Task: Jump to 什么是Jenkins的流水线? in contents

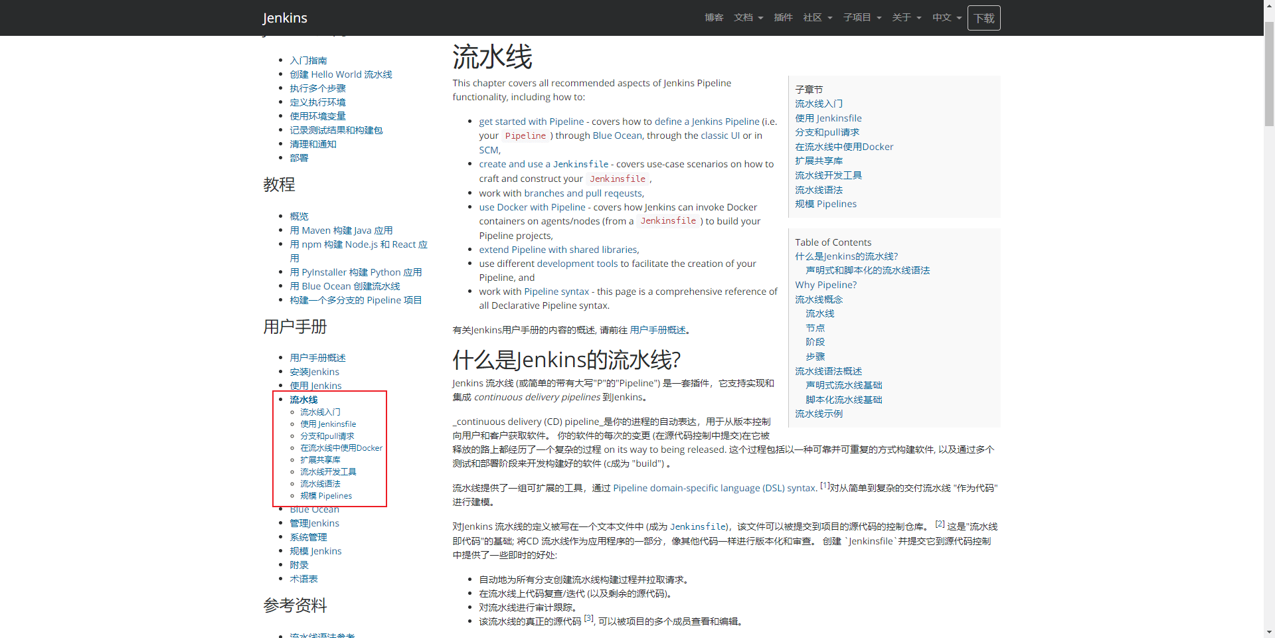Action: tap(846, 256)
